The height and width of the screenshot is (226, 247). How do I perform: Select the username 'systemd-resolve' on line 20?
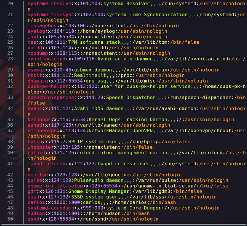pyautogui.click(x=49, y=4)
